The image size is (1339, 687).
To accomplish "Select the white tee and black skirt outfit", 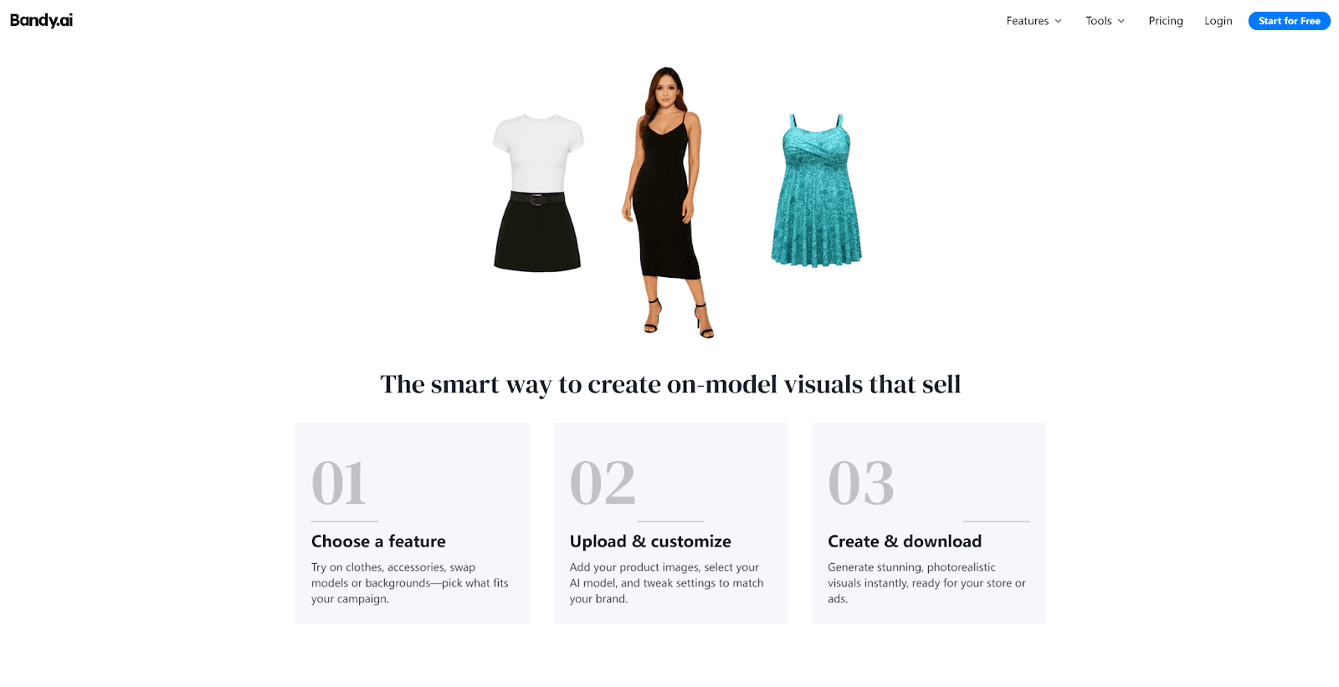I will pyautogui.click(x=538, y=192).
